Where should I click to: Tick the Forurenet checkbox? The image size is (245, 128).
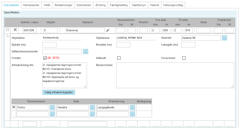coord(184,58)
